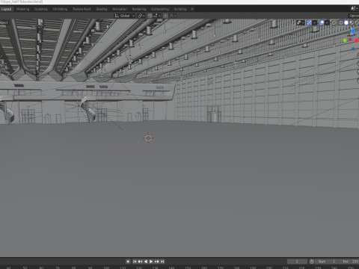Open the Global transform orientation dropdown
359x269 pixels.
point(125,16)
